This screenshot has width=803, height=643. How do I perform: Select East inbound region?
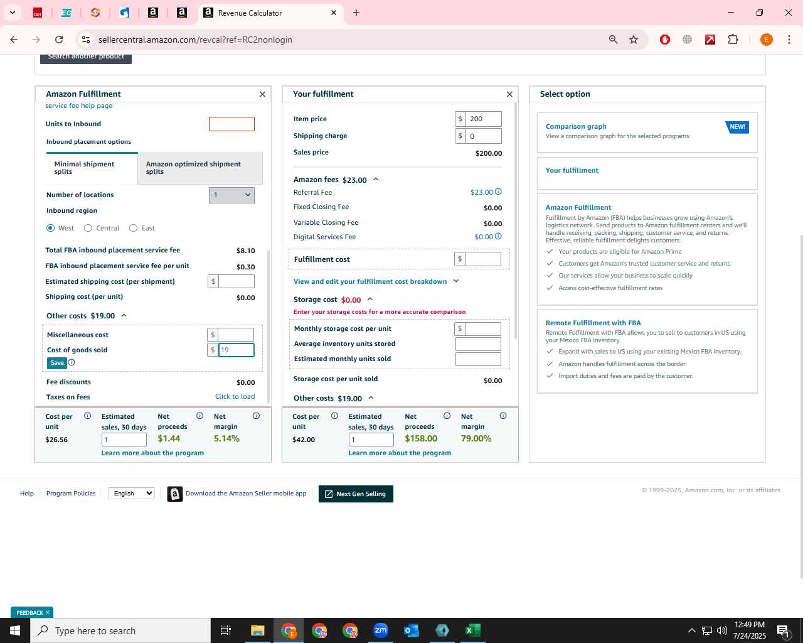[x=134, y=228]
